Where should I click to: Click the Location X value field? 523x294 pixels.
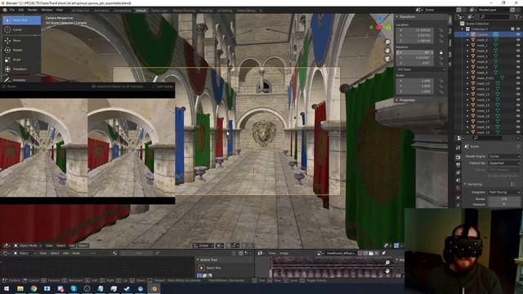click(415, 30)
